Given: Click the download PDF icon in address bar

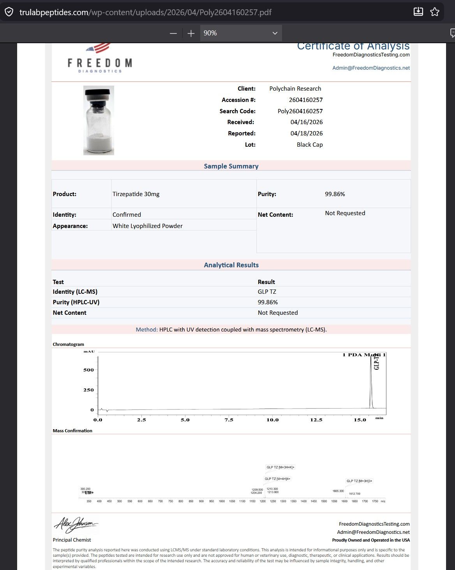Looking at the screenshot, I should pos(418,12).
